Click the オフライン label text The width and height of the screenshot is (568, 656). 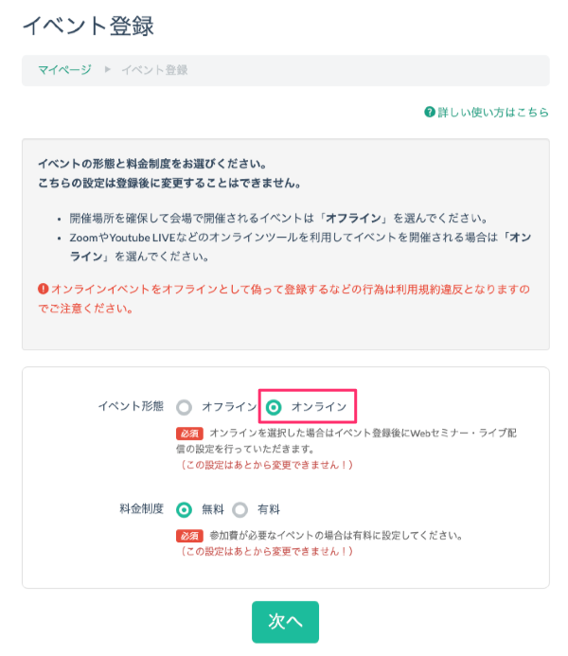point(229,407)
